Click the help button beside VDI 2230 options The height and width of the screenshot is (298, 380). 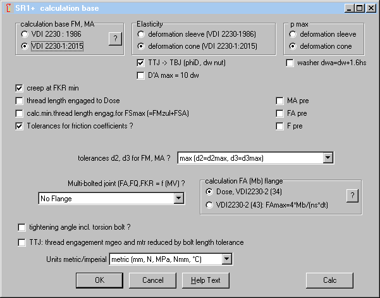[x=114, y=39]
